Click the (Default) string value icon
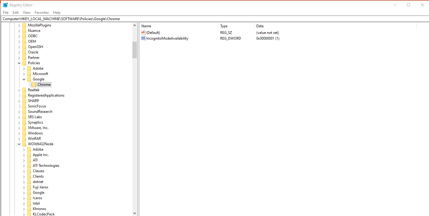Screen dimensions: 429x216 [x=143, y=32]
